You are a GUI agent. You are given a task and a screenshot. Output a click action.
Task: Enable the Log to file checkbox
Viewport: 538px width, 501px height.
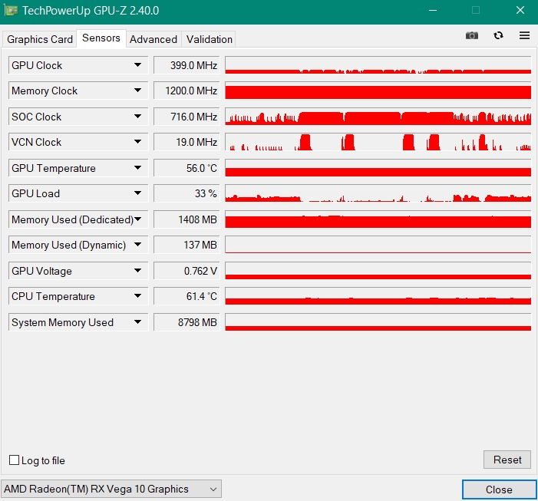click(14, 460)
